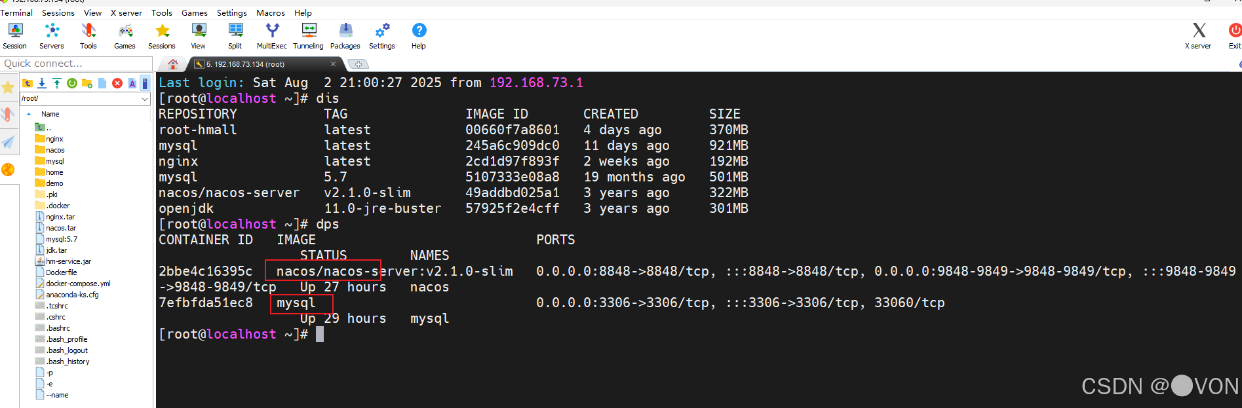Select the .pki folder

tap(47, 195)
